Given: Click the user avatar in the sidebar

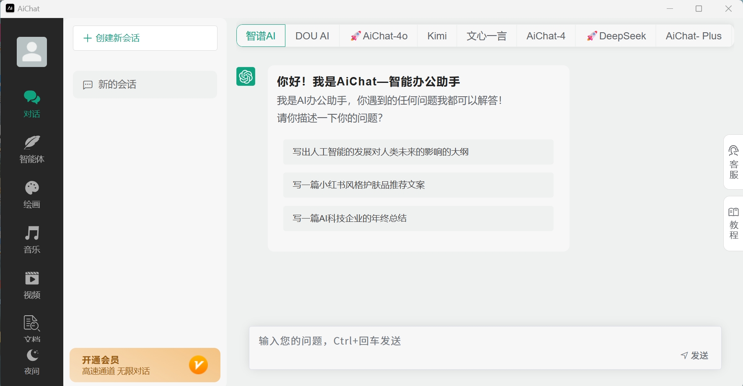Looking at the screenshot, I should pos(31,52).
